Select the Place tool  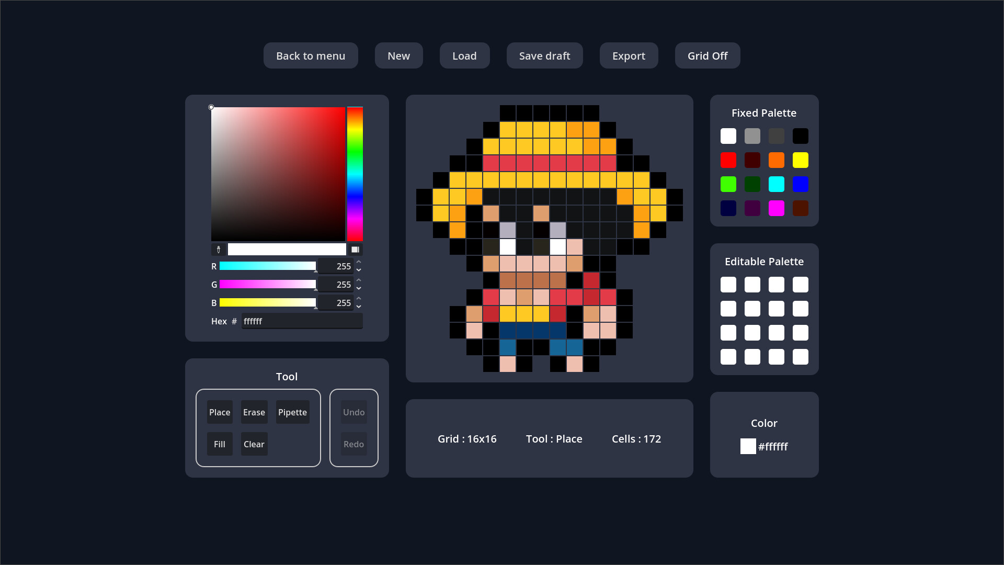click(219, 412)
